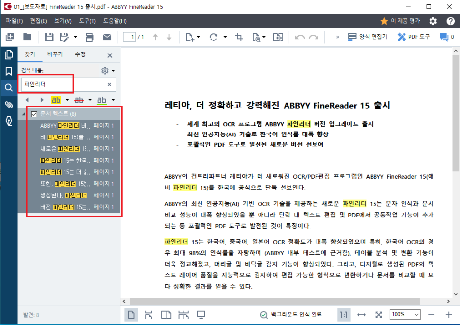Open Add pages dropdown arrow
This screenshot has width=460, height=325.
(199, 37)
